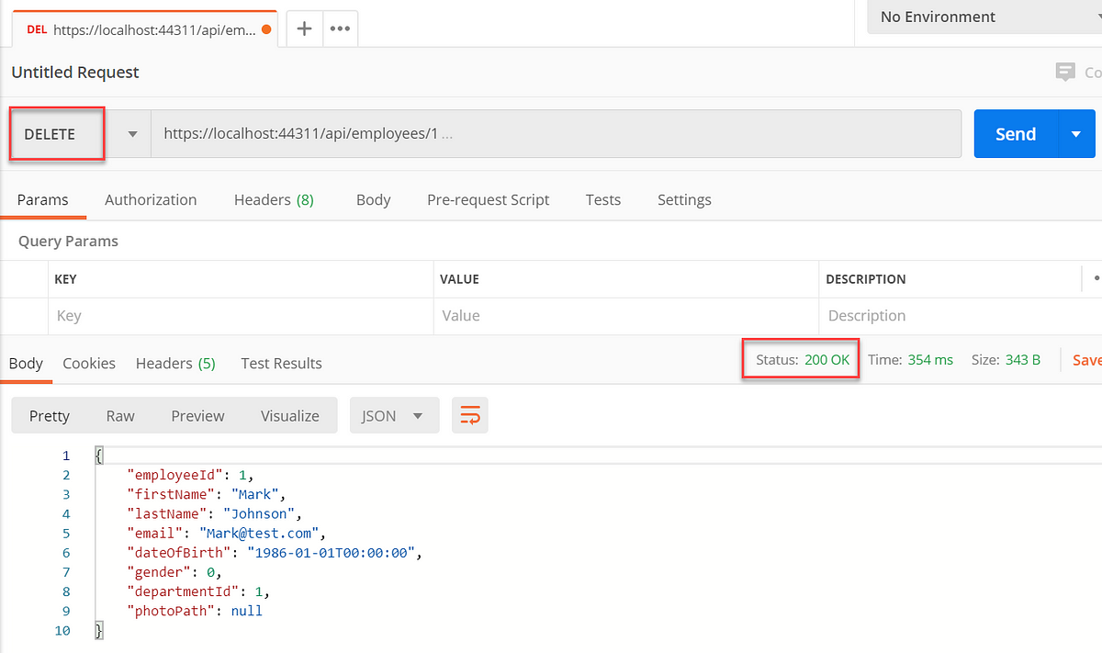1102x653 pixels.
Task: Select the Preview view button
Action: (x=197, y=416)
